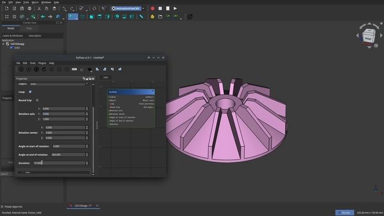Click PyFlow Align bottom bars icon
The image size is (384, 216).
click(x=120, y=70)
